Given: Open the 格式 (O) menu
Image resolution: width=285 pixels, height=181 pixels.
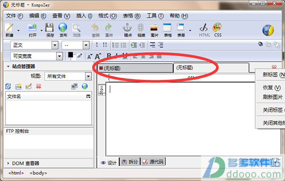Looking at the screenshot, I should click(x=107, y=16).
